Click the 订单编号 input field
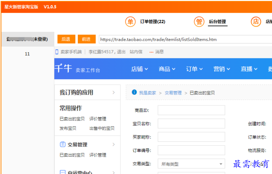 click(x=191, y=150)
